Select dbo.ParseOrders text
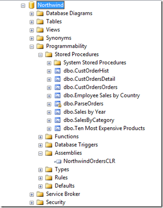 pyautogui.click(x=83, y=104)
